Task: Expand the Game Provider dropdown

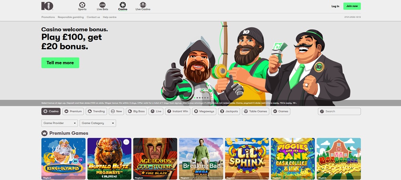Action: [x=60, y=123]
